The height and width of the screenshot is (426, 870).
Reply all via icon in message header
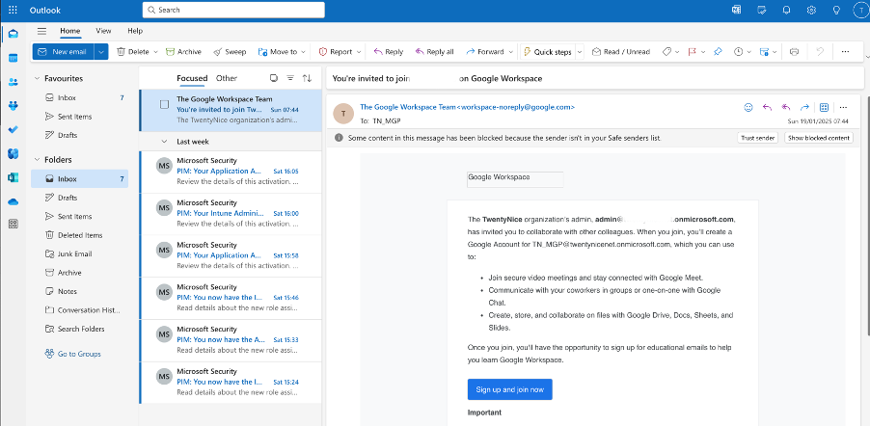tap(786, 108)
